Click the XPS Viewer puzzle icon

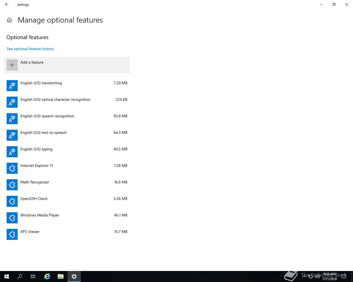tap(12, 234)
